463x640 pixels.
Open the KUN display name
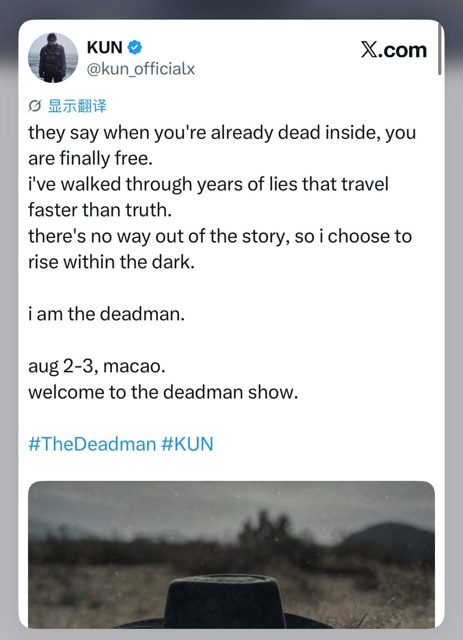(x=105, y=48)
